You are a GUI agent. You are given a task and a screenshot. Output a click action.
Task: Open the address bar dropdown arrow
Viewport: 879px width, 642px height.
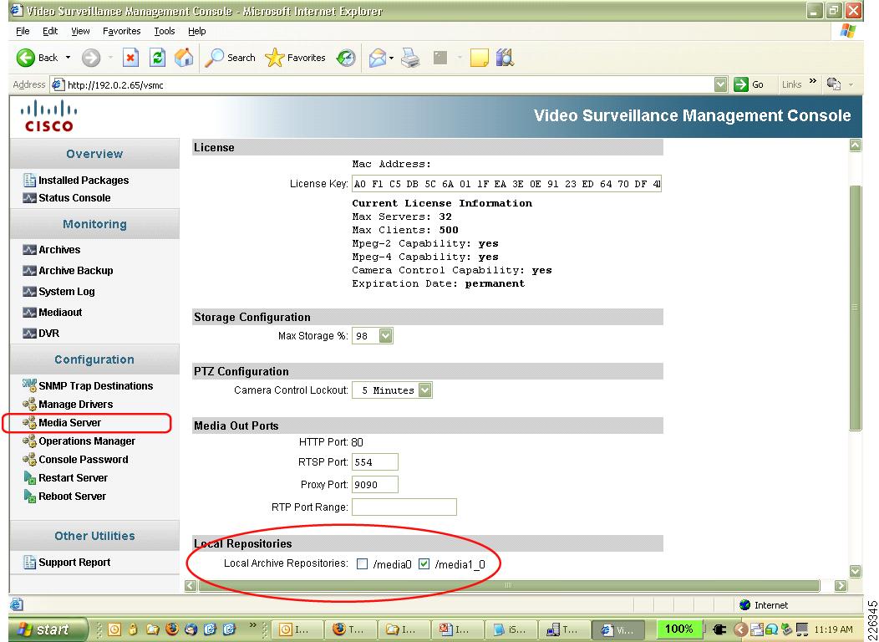pyautogui.click(x=721, y=84)
